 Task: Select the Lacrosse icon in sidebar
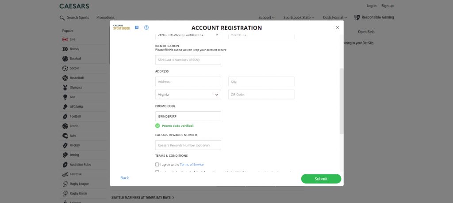tap(65, 174)
